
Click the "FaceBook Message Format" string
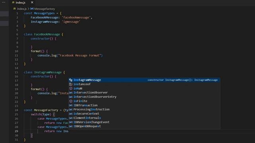click(80, 56)
